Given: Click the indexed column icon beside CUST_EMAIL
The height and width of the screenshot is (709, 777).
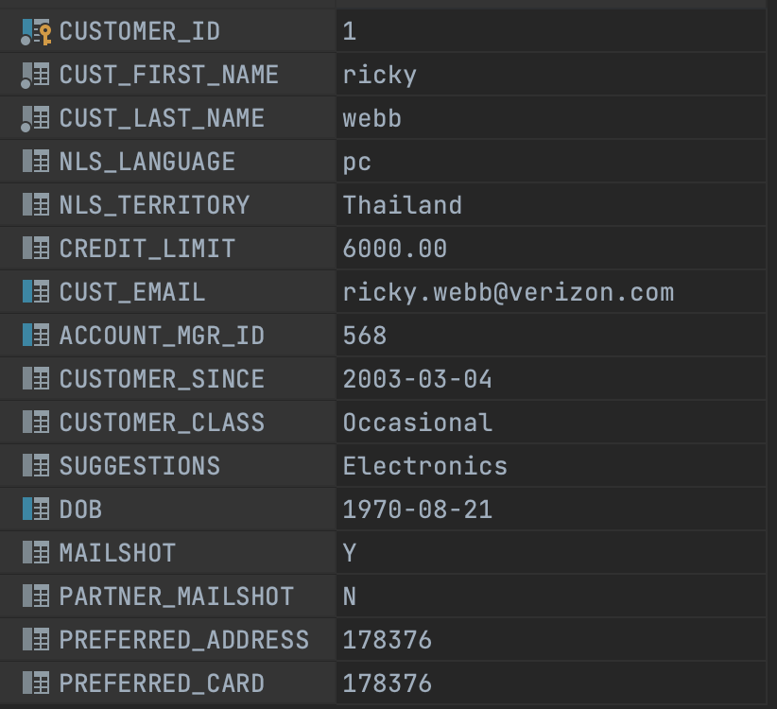Looking at the screenshot, I should click(x=36, y=292).
